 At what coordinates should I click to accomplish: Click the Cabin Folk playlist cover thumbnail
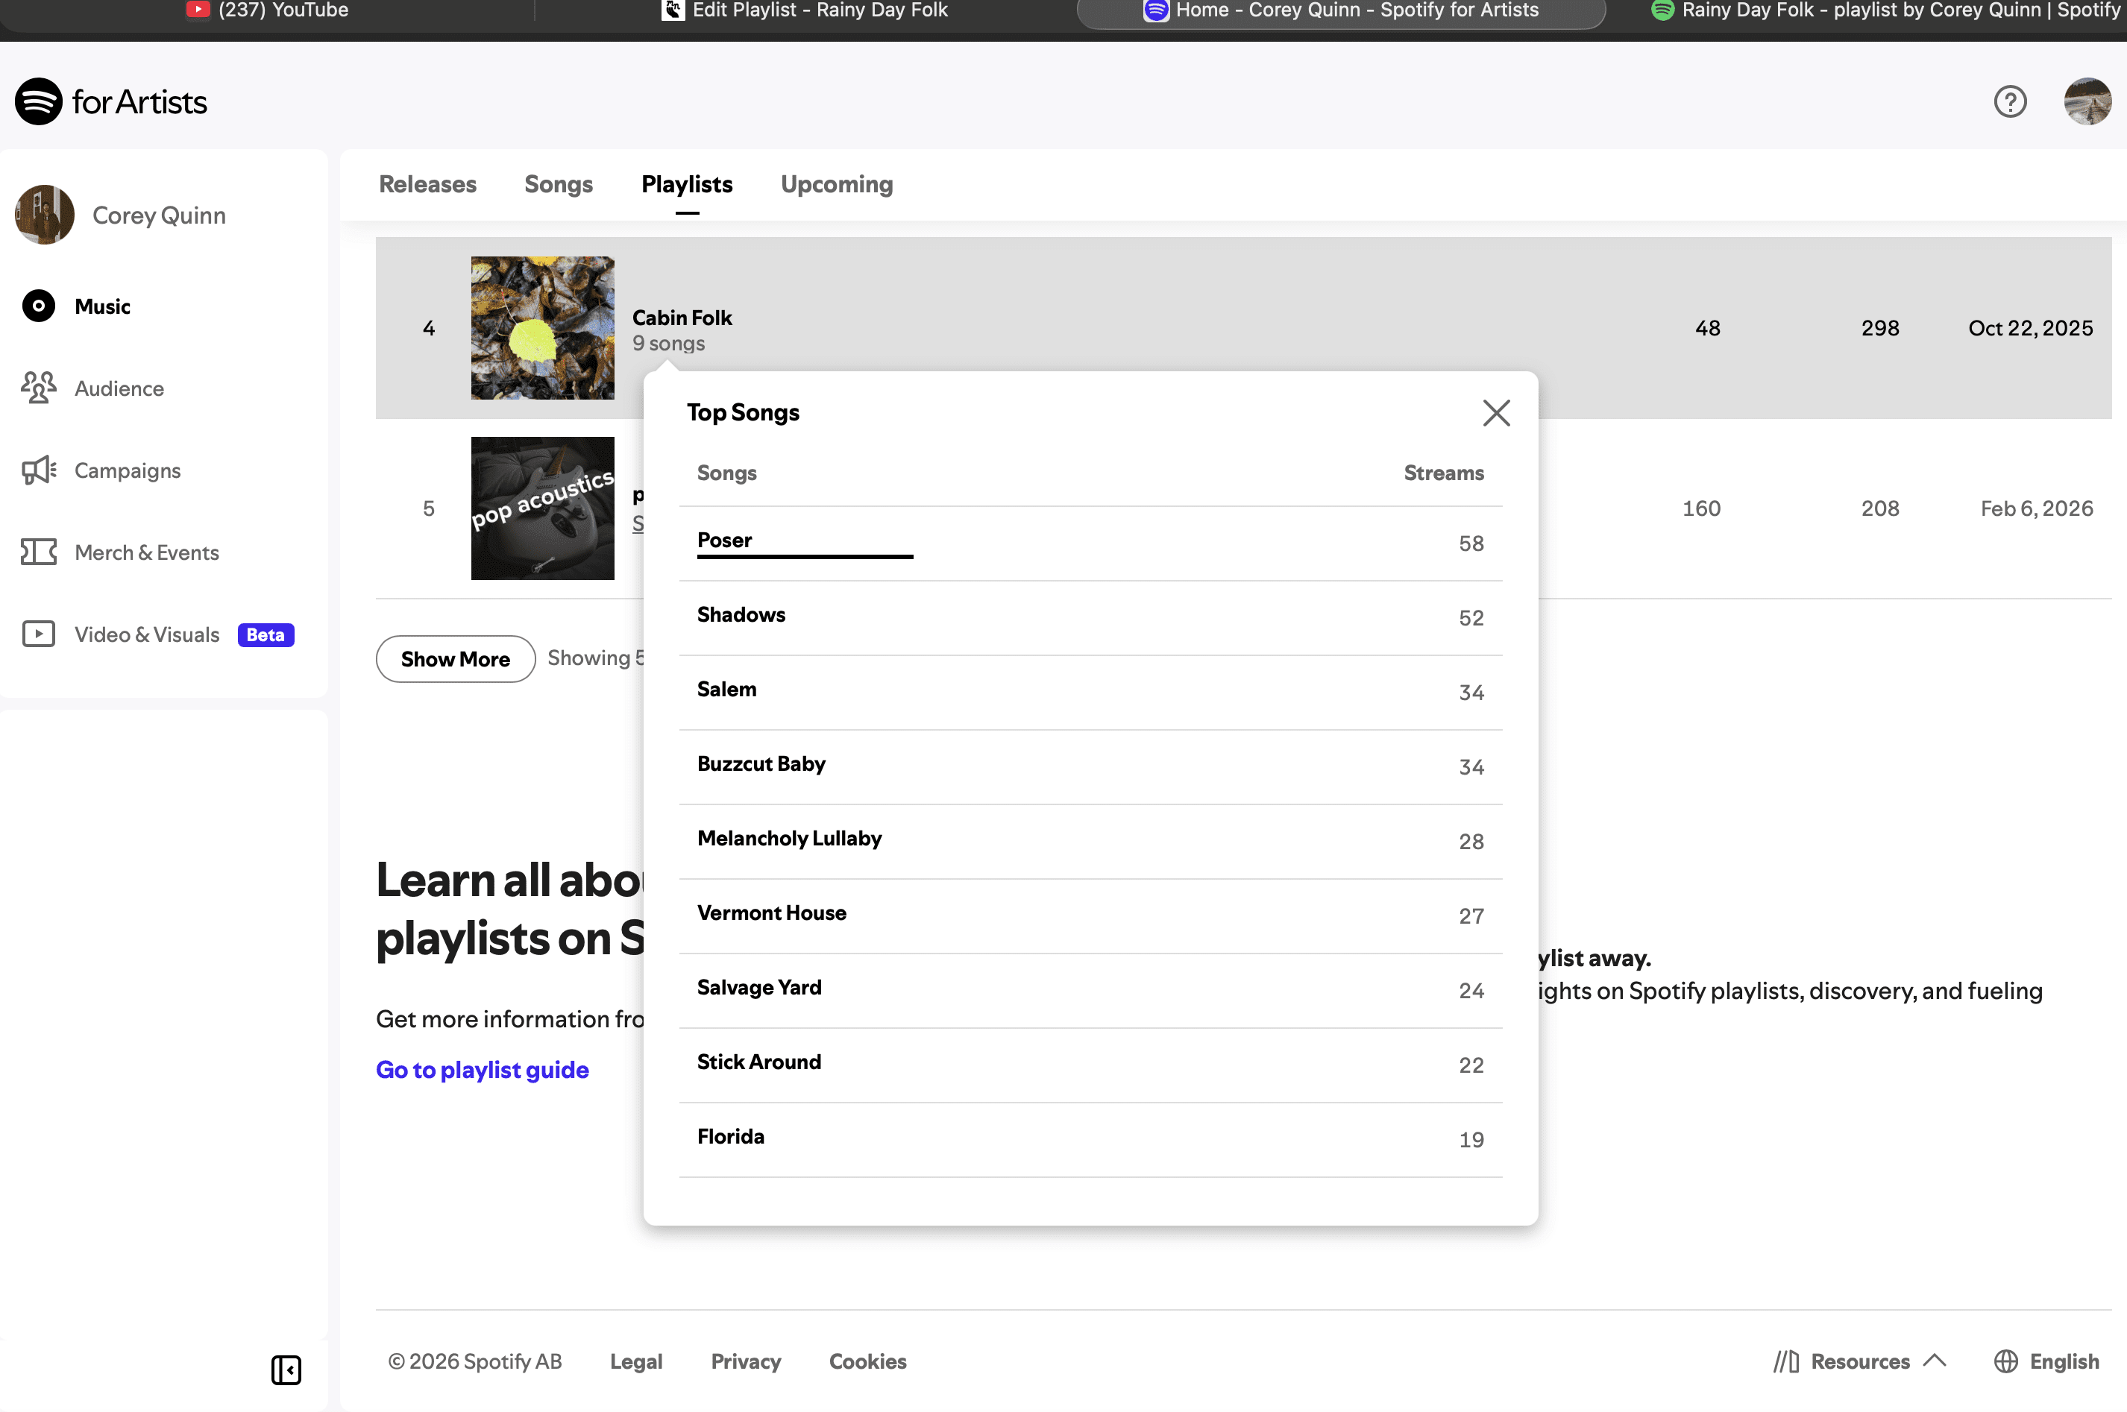coord(542,328)
